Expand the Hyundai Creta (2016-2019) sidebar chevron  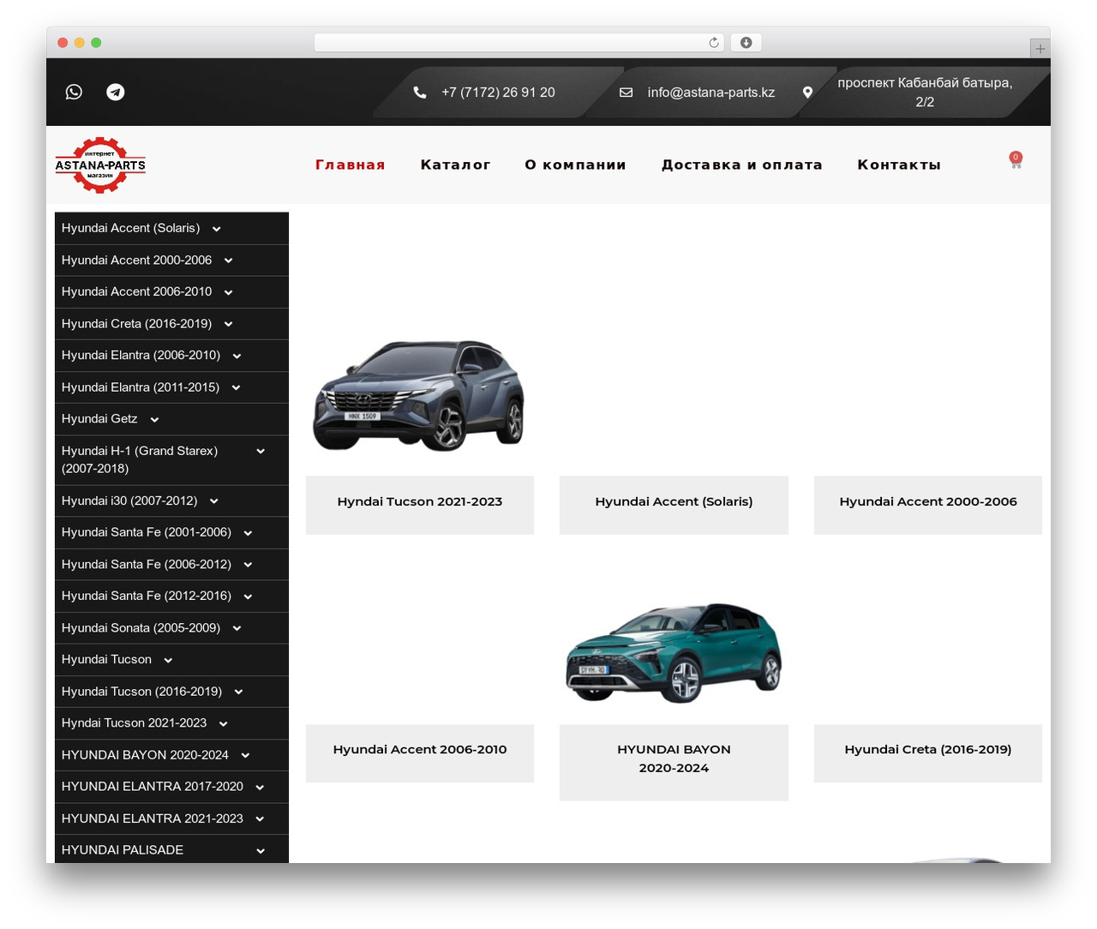[x=229, y=324]
